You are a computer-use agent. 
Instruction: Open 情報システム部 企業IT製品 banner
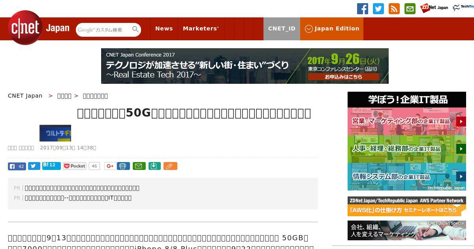[x=407, y=177]
